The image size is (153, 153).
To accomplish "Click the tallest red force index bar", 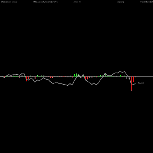I will (x=131, y=84).
